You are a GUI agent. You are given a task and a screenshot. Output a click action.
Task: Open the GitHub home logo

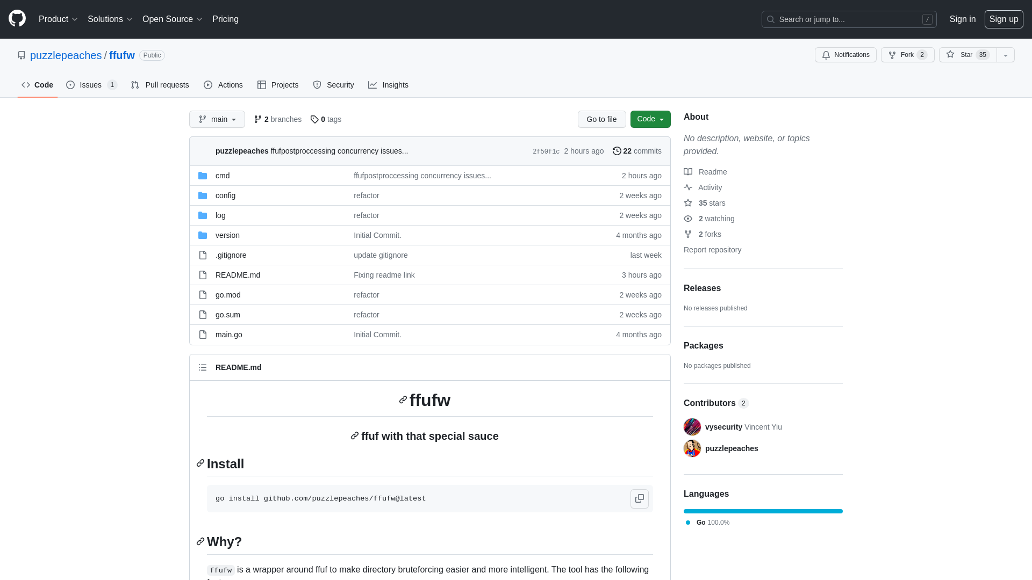[17, 19]
